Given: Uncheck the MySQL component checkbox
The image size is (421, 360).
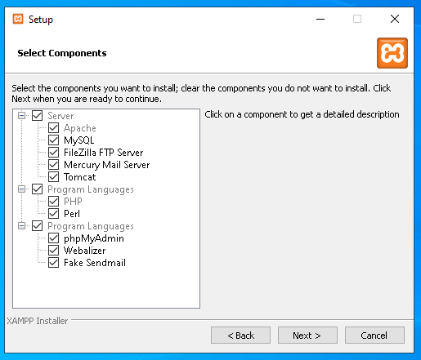Looking at the screenshot, I should 53,140.
